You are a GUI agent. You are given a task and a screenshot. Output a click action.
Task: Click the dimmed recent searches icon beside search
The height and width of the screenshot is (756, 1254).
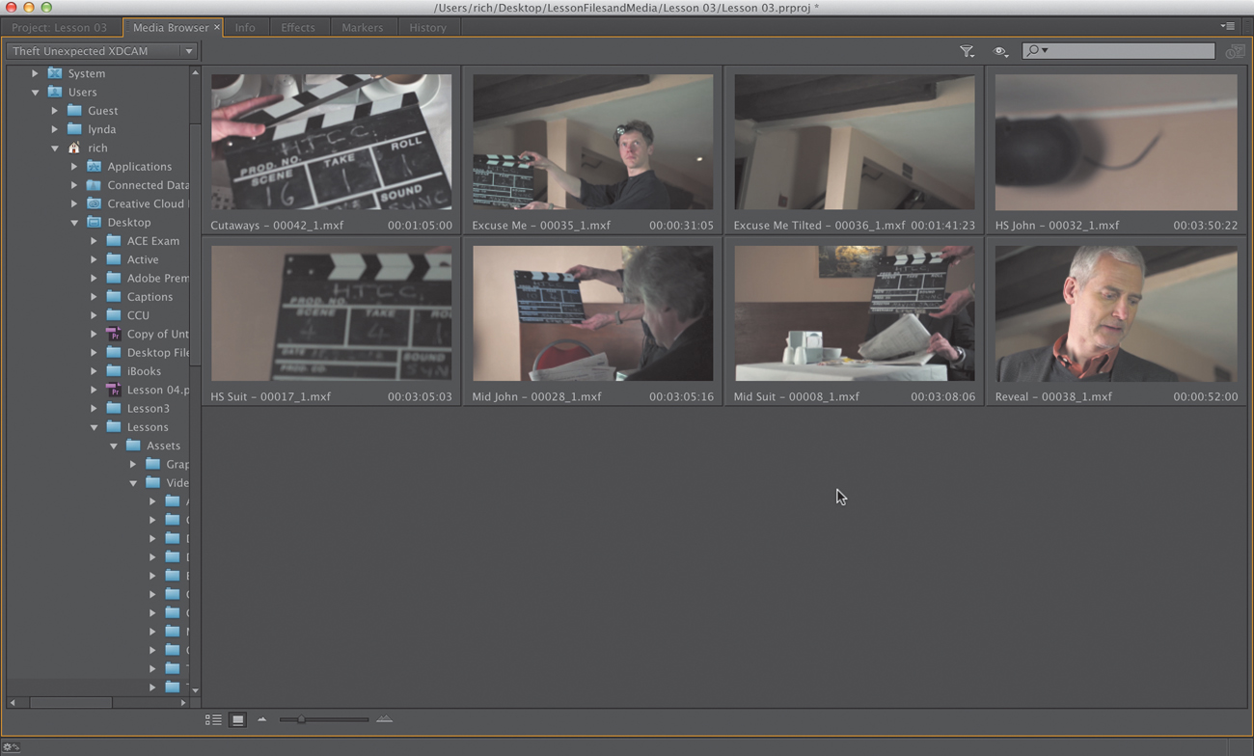click(1234, 51)
